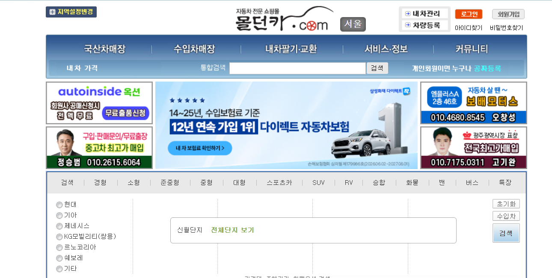Click the orange 로그인 button
Screen dimensions: 552x278
point(469,14)
